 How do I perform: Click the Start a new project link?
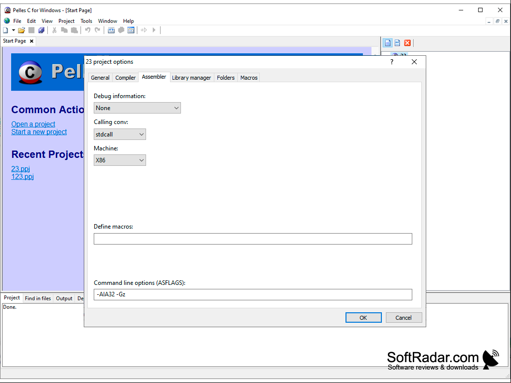click(39, 132)
